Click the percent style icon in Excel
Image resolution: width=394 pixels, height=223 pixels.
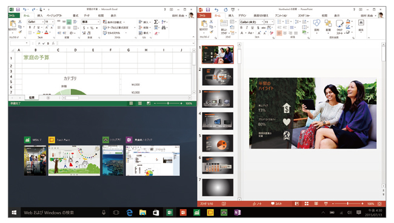[92, 28]
